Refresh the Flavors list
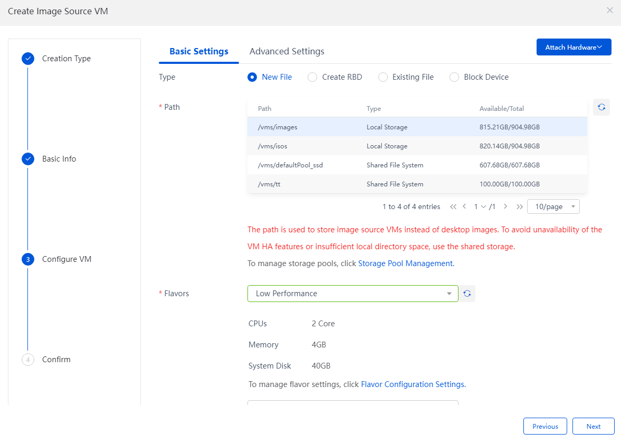This screenshot has height=443, width=621. pyautogui.click(x=467, y=294)
